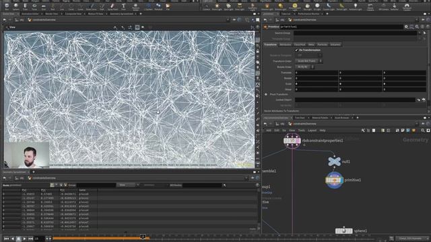Add a Point Light from the shelf

point(217,6)
